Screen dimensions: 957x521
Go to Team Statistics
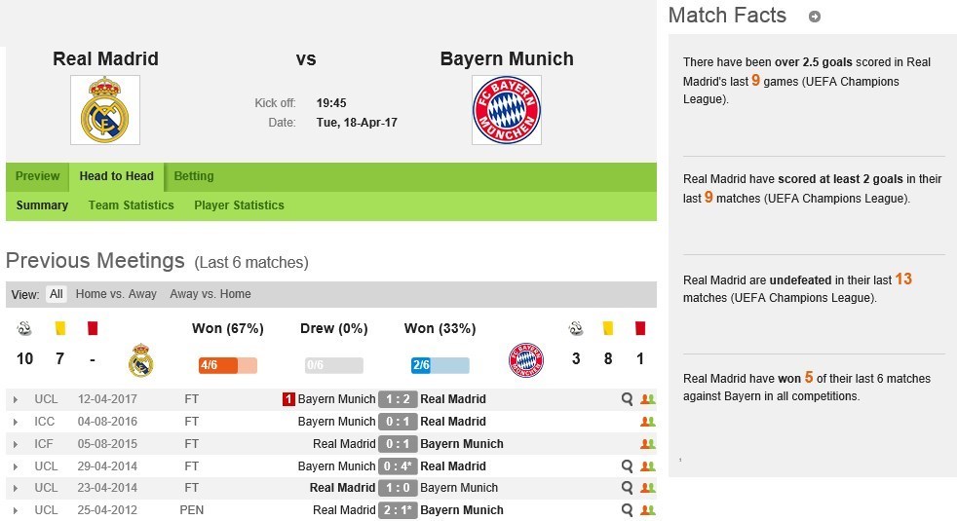tap(131, 205)
